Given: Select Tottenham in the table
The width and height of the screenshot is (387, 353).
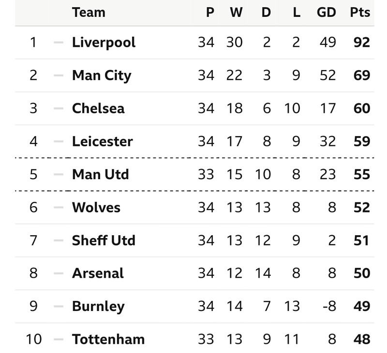Looking at the screenshot, I should click(108, 339).
